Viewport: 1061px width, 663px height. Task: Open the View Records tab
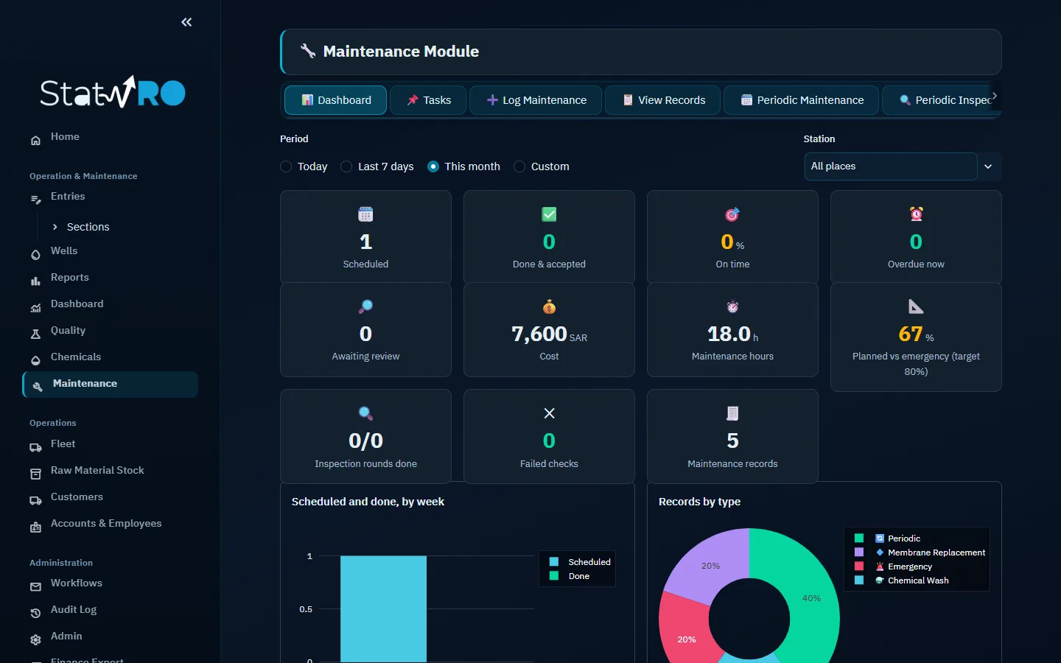(663, 100)
